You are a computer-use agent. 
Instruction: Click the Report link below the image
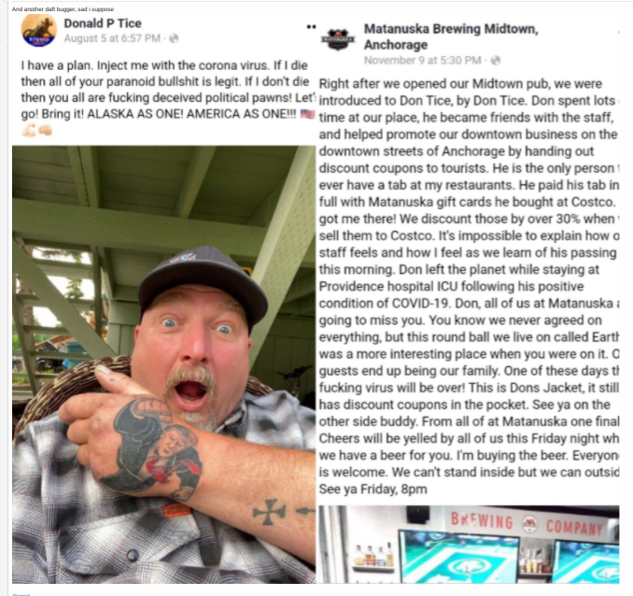click(x=21, y=594)
